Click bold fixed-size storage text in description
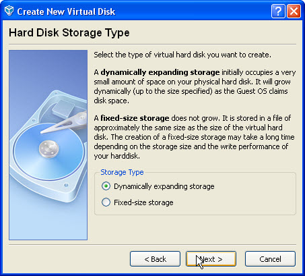The image size is (305, 276). [x=135, y=118]
